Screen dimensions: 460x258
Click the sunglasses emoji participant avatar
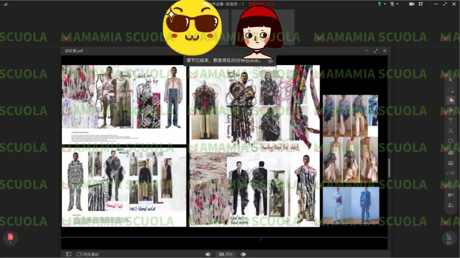pos(192,27)
